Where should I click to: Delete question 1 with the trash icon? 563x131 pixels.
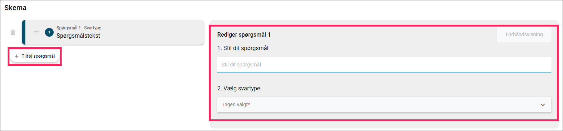(13, 32)
